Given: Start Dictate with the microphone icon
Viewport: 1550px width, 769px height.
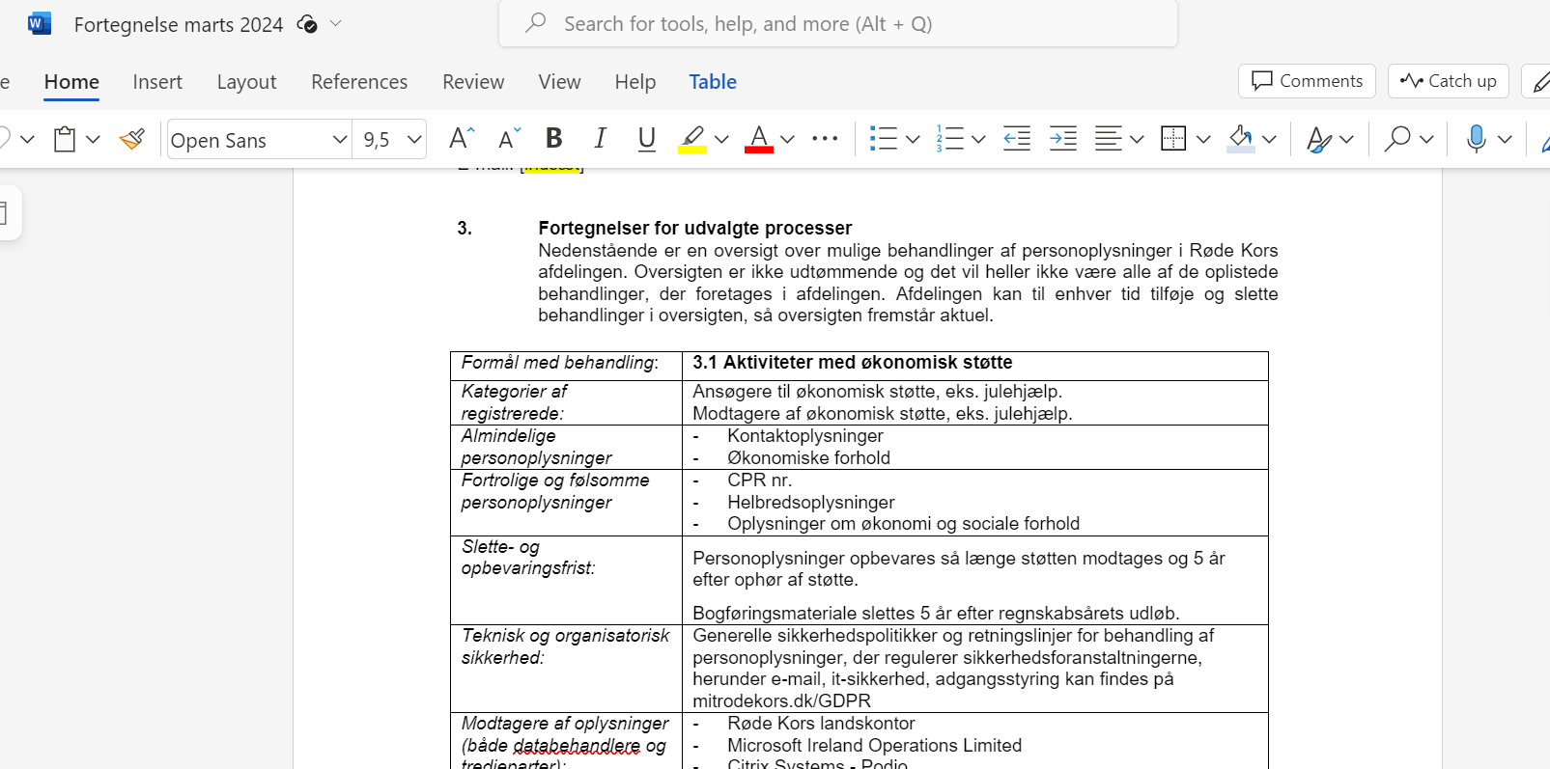Looking at the screenshot, I should [x=1476, y=139].
